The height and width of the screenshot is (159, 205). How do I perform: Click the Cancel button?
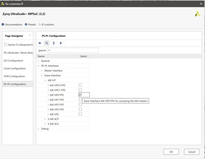pyautogui.click(x=192, y=152)
